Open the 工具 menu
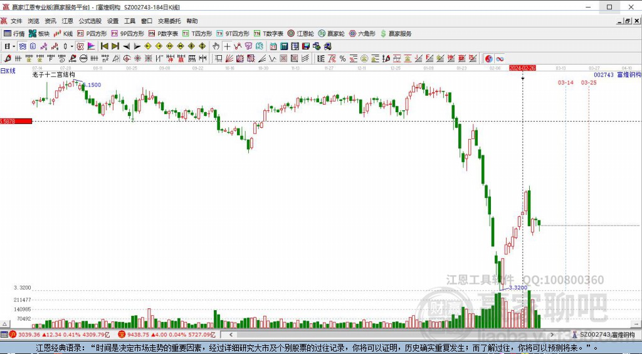This screenshot has width=642, height=354. click(x=130, y=21)
